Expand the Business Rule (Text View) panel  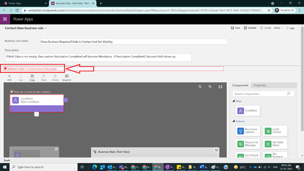click(x=217, y=150)
